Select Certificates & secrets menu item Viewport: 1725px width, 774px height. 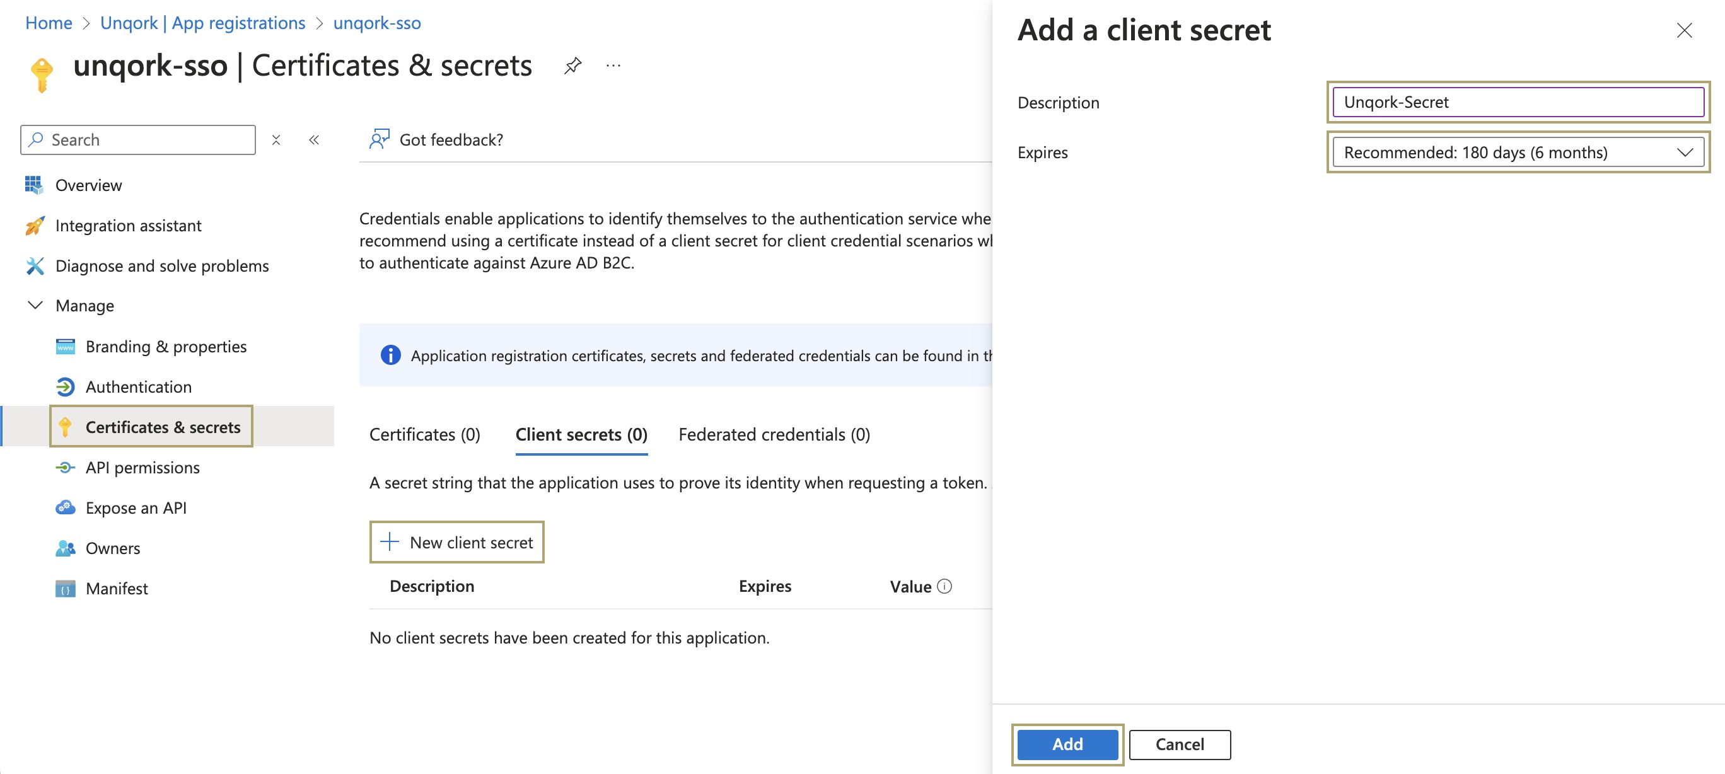tap(163, 427)
